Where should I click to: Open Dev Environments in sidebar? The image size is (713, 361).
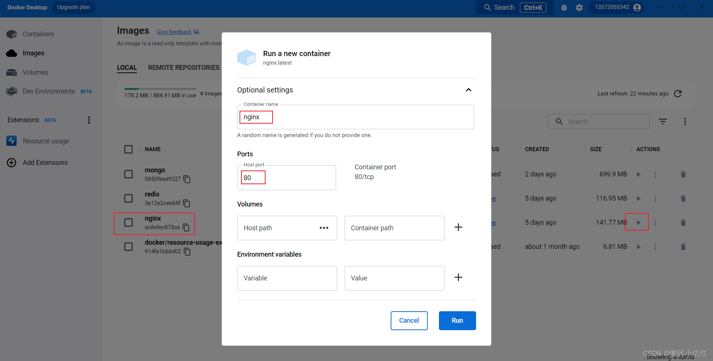click(49, 91)
